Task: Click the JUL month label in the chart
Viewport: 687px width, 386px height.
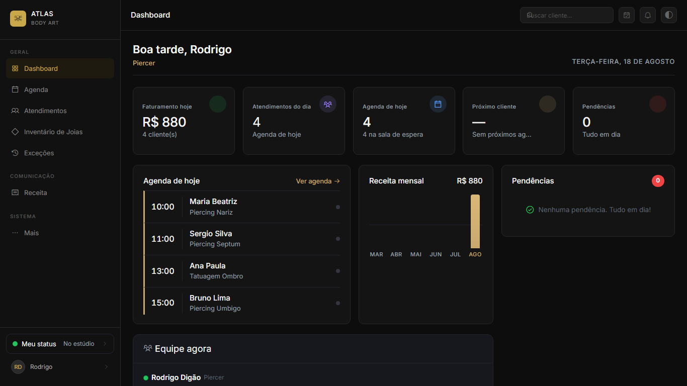Action: (x=455, y=254)
